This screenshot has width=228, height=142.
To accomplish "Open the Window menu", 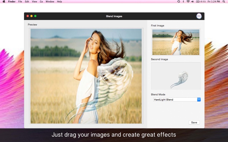I will (50, 2).
